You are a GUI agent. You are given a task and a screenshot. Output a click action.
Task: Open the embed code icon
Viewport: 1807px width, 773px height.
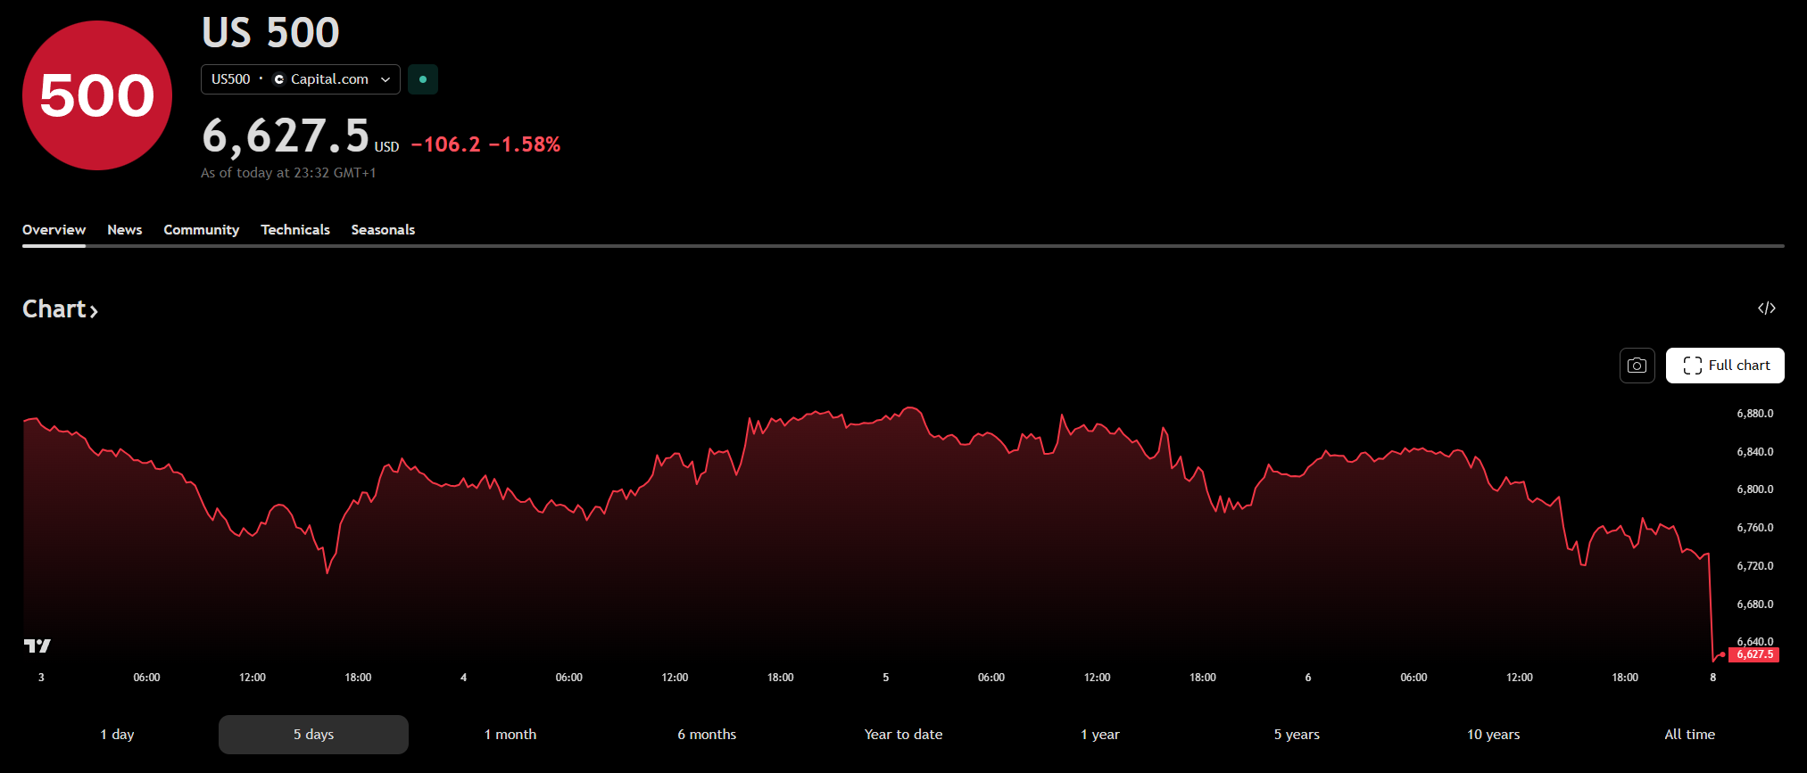coord(1766,308)
